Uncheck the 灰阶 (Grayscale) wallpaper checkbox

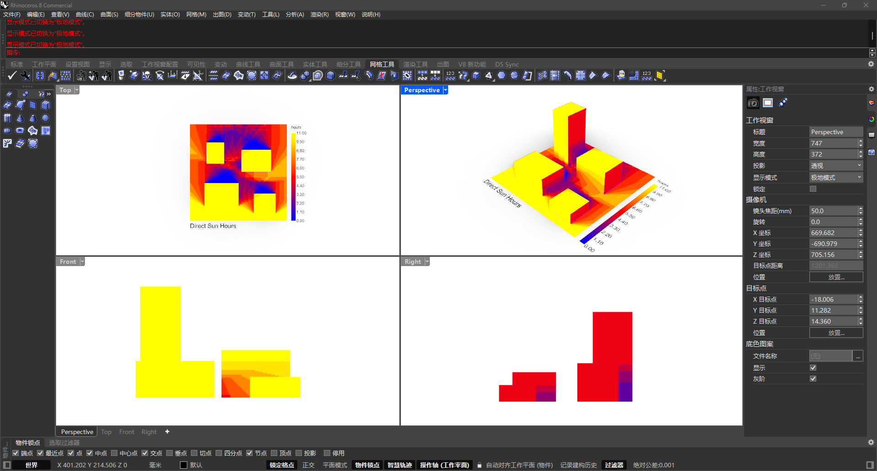[x=813, y=378]
